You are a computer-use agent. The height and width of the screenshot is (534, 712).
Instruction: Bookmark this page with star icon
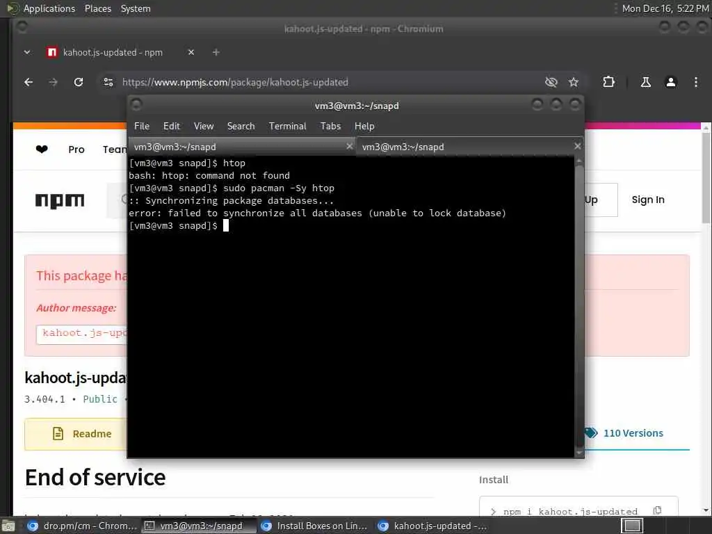point(574,82)
